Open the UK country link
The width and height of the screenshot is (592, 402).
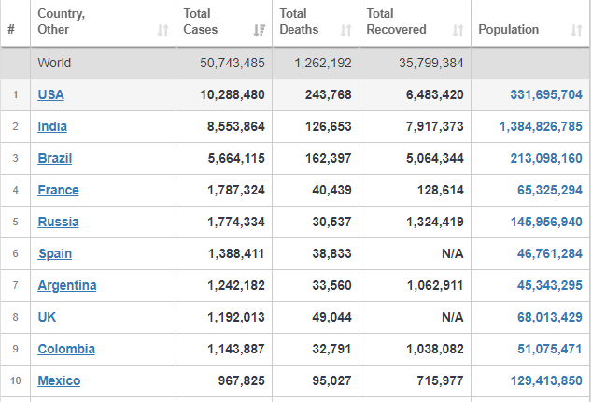point(47,317)
